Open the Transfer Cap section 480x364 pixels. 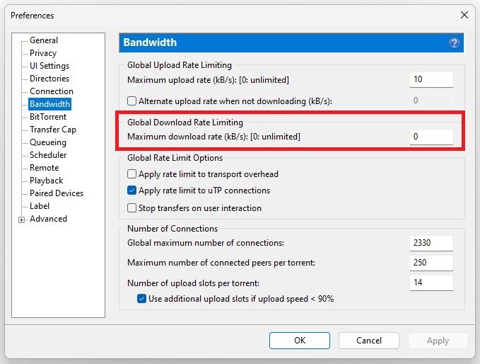click(52, 130)
